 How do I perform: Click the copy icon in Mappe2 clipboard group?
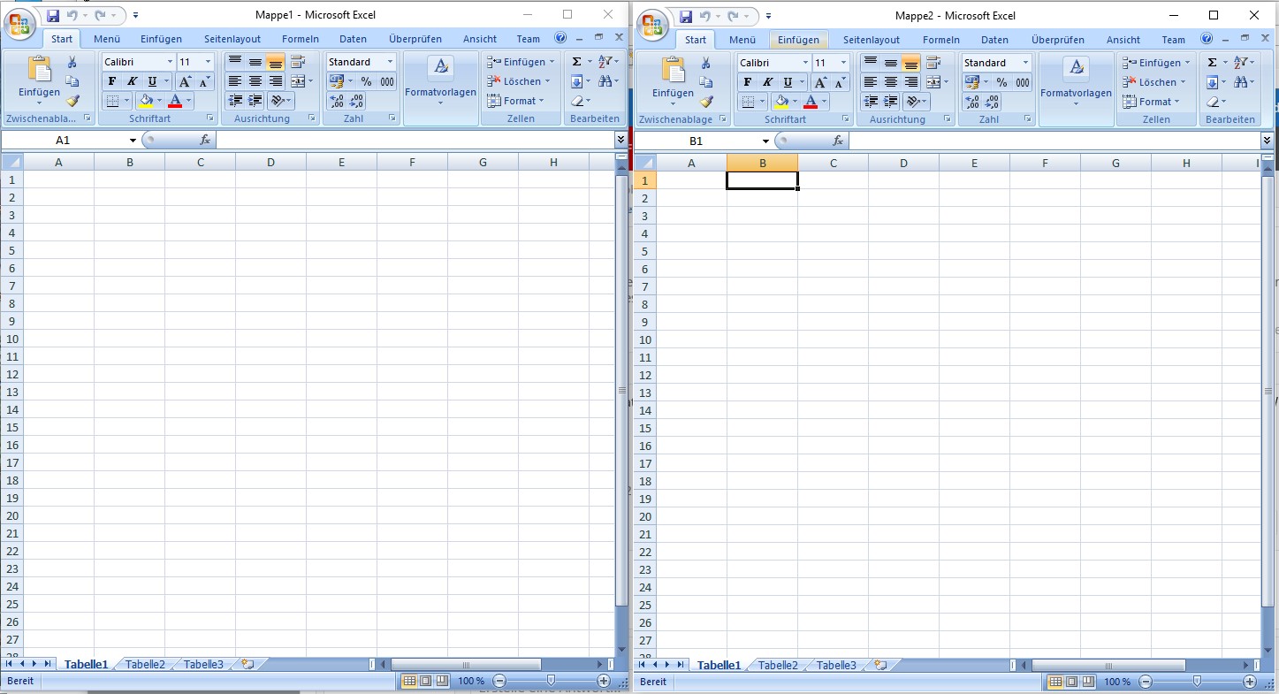point(706,83)
